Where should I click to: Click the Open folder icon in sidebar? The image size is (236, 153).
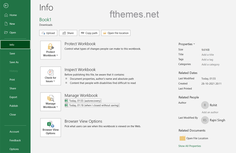click(6, 32)
